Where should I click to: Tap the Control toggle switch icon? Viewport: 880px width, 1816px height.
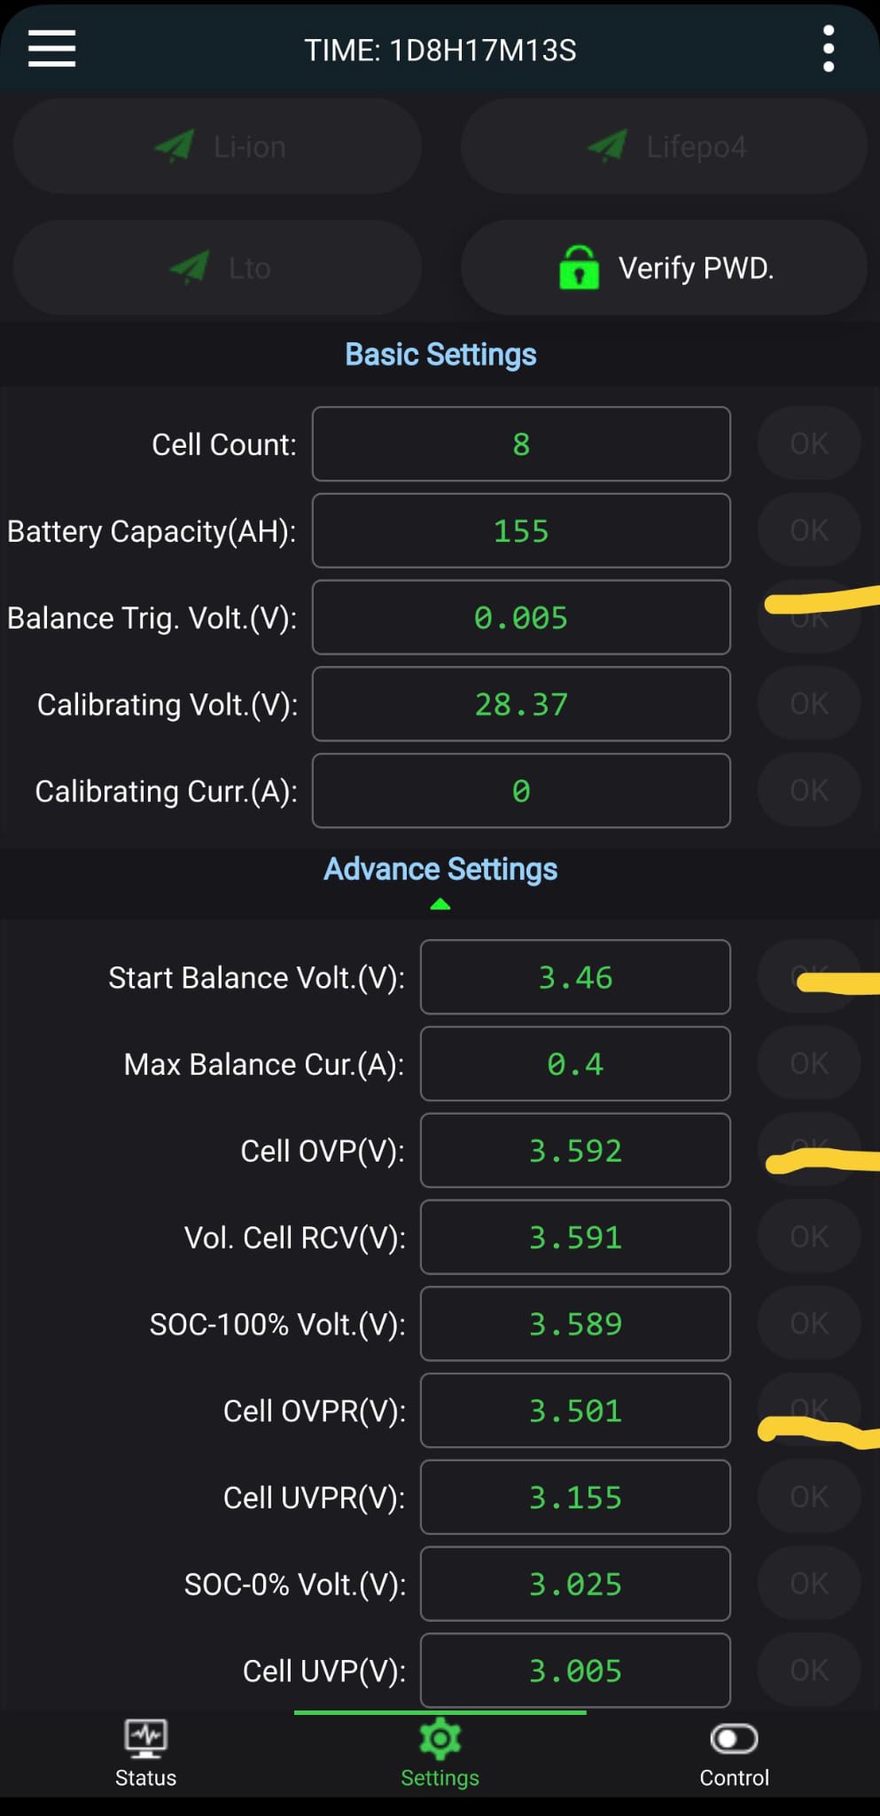click(x=734, y=1740)
